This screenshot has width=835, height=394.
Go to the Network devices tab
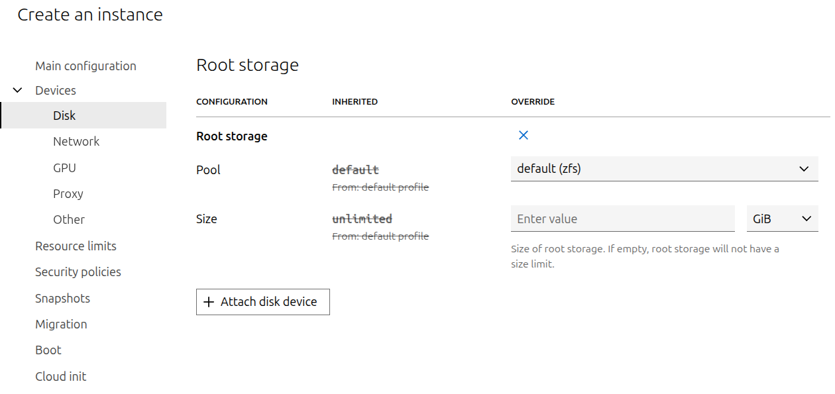tap(76, 142)
